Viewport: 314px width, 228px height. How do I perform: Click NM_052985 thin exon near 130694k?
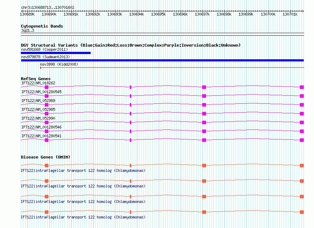coord(131,114)
